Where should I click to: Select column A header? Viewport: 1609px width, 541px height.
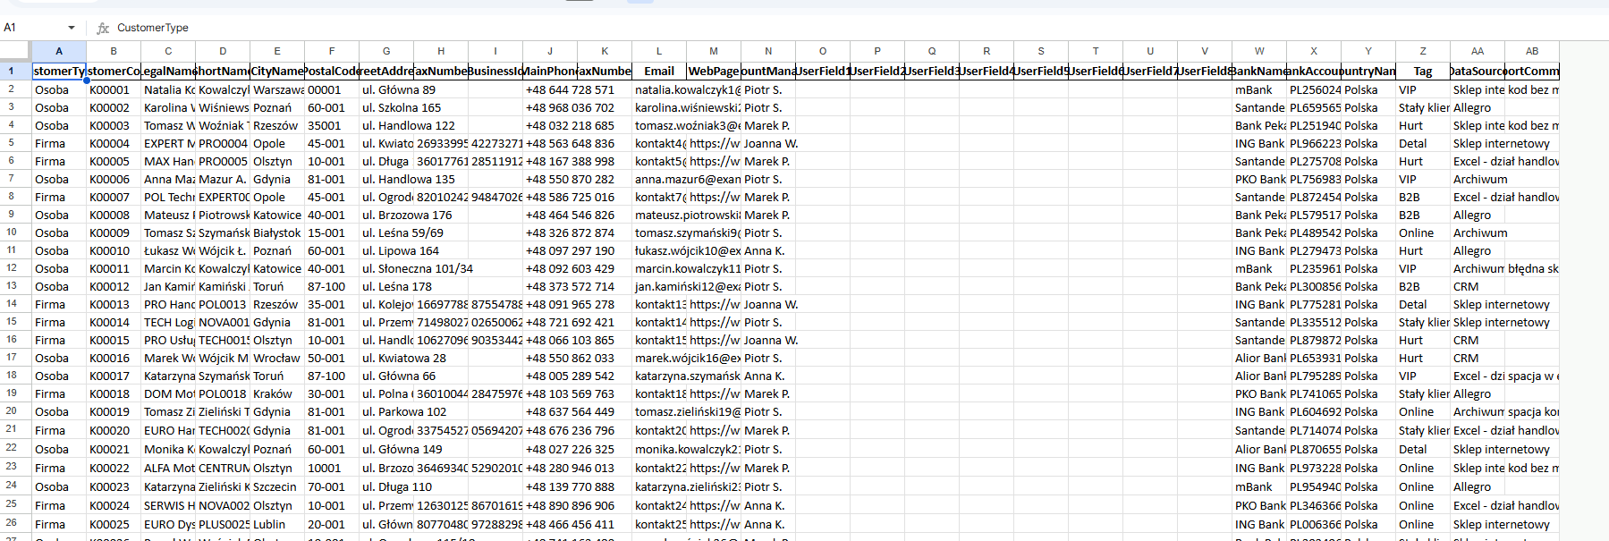[59, 51]
